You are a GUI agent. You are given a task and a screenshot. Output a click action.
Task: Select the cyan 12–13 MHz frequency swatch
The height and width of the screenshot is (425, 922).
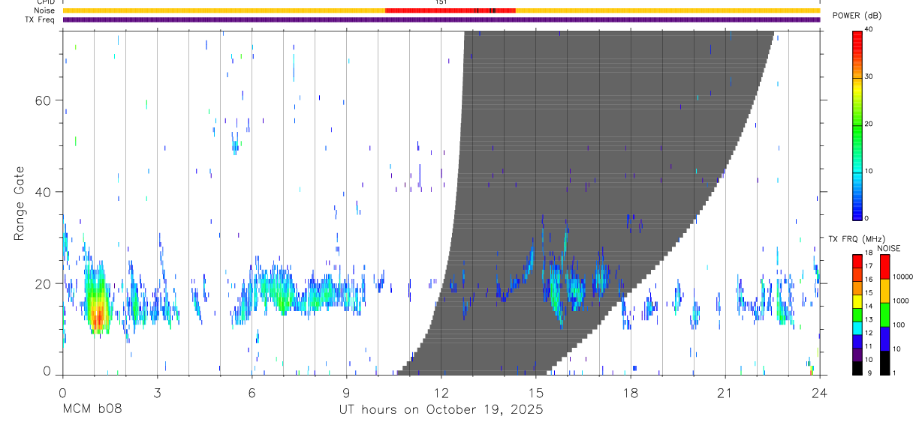click(x=857, y=328)
